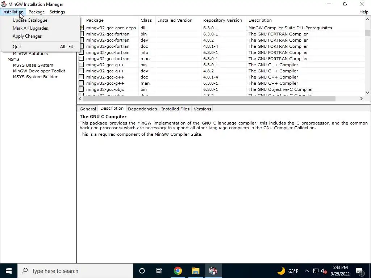Open the weather widget showing 63°F
The width and height of the screenshot is (371, 278).
pyautogui.click(x=288, y=271)
